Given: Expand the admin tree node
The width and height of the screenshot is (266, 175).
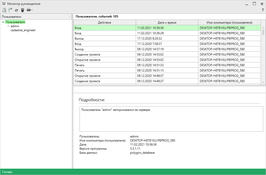Looking at the screenshot, I should tap(8, 26).
